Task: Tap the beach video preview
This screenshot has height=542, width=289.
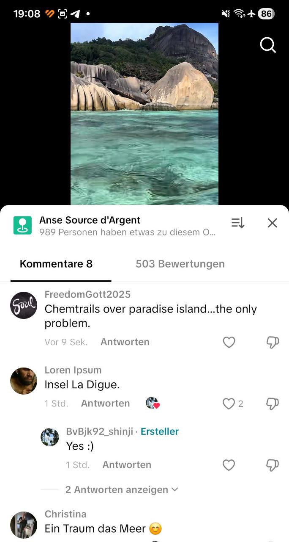Action: point(144,114)
